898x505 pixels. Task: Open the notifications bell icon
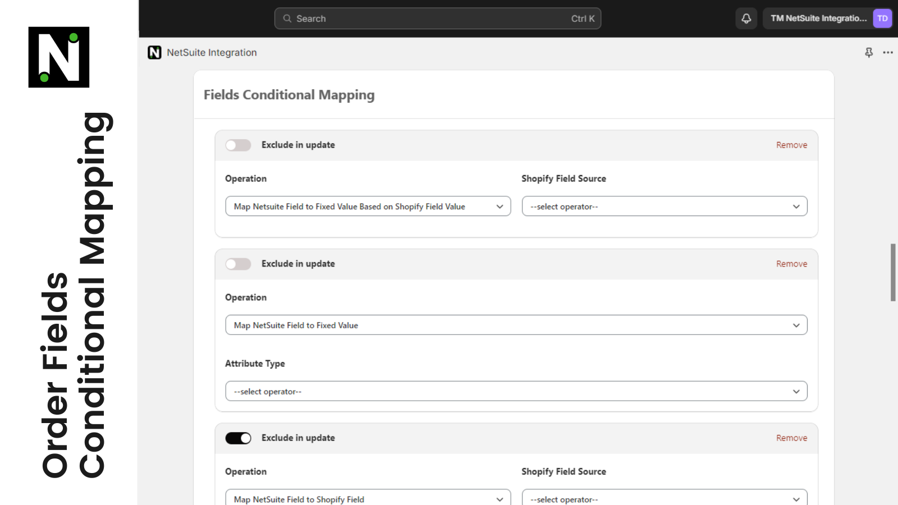point(746,19)
